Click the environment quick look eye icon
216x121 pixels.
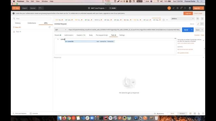click(x=198, y=18)
